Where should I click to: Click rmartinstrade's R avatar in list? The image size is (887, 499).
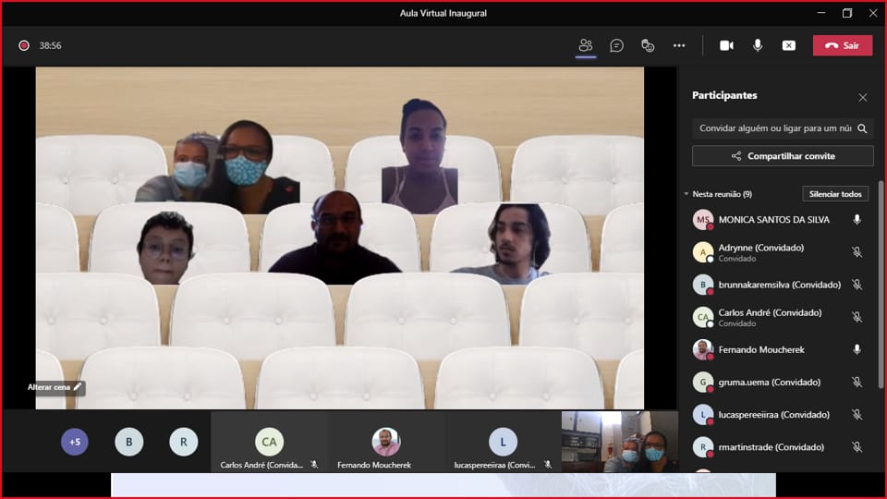(x=702, y=447)
